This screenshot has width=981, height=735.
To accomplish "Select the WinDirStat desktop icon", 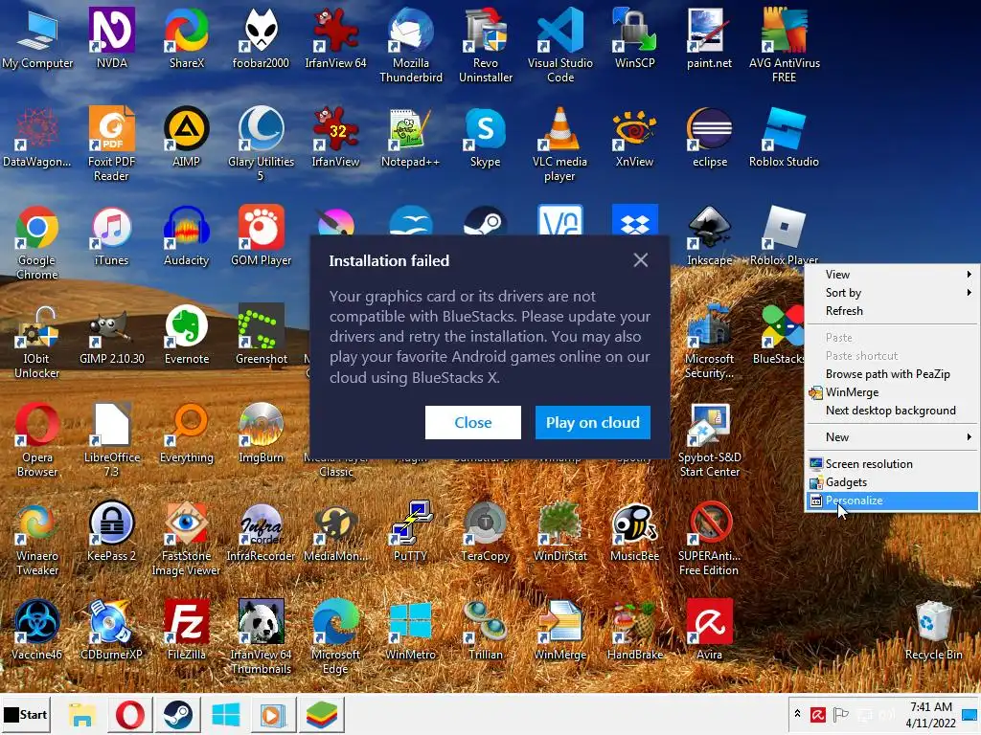I will point(559,531).
